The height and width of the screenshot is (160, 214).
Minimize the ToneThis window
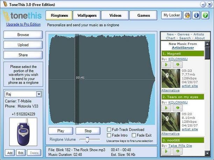pyautogui.click(x=203, y=4)
